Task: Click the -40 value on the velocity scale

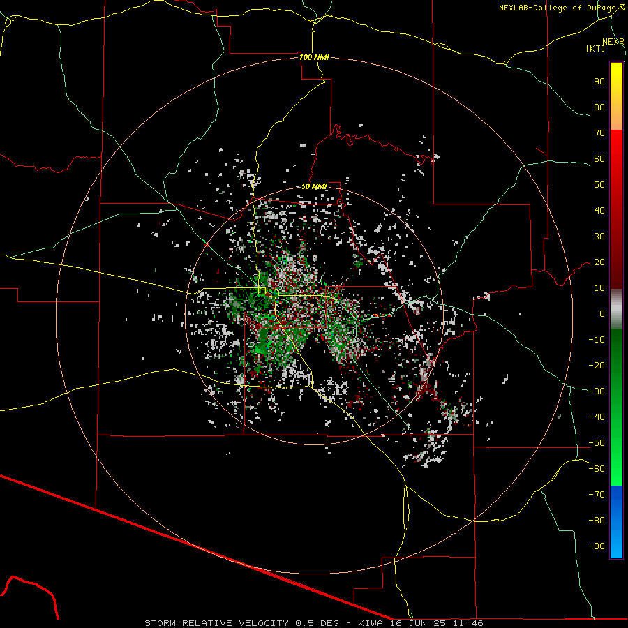Action: pyautogui.click(x=597, y=417)
